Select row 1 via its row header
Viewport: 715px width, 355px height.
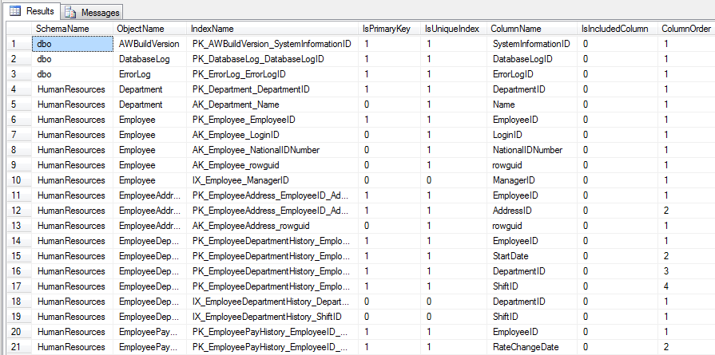point(16,44)
